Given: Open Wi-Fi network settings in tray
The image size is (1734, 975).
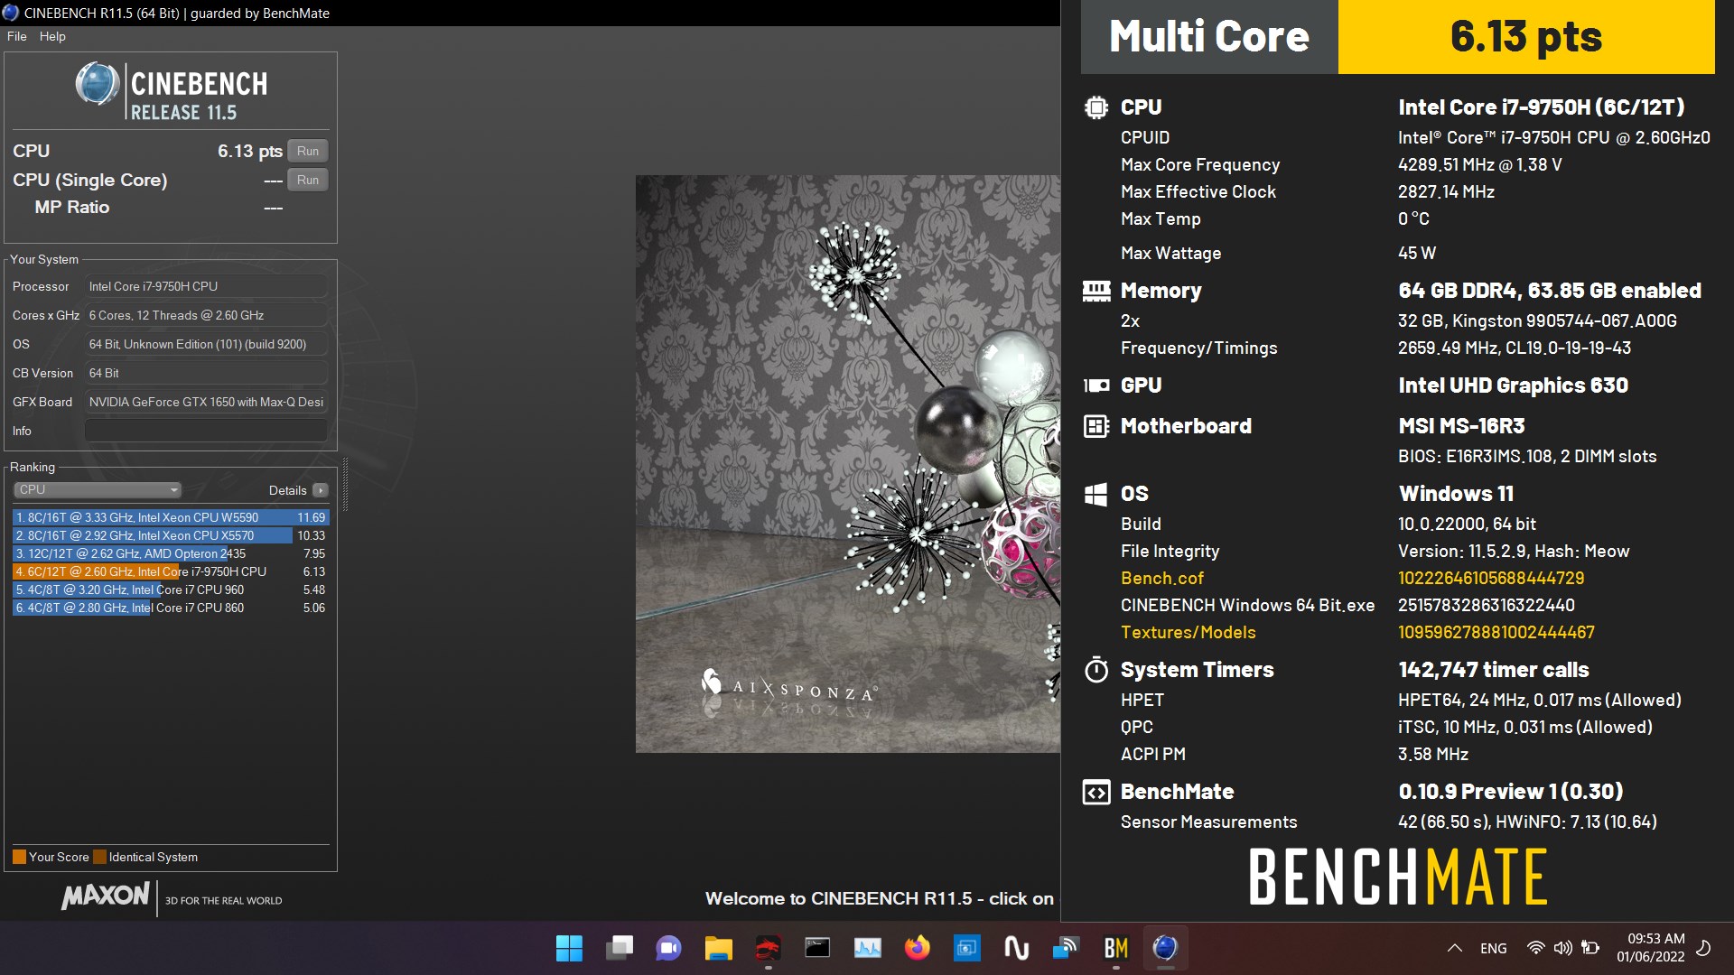Looking at the screenshot, I should (x=1535, y=948).
